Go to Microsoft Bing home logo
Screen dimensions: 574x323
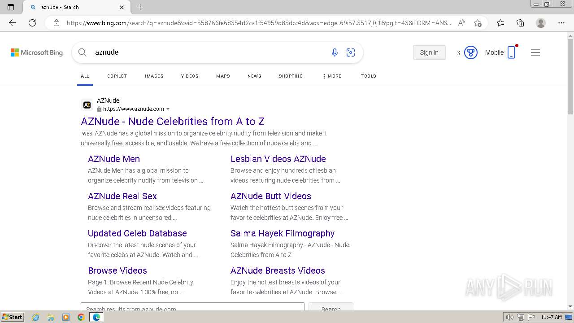[37, 52]
